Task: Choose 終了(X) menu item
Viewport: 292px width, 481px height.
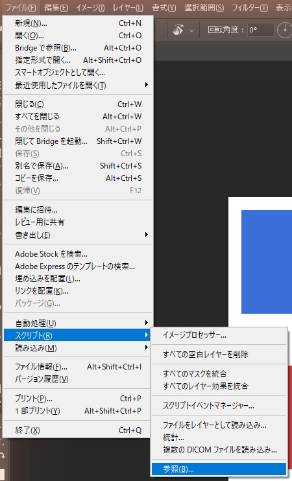Action: 78,430
